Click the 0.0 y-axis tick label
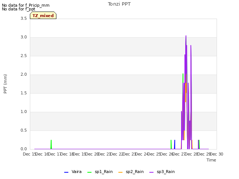 coord(24,149)
